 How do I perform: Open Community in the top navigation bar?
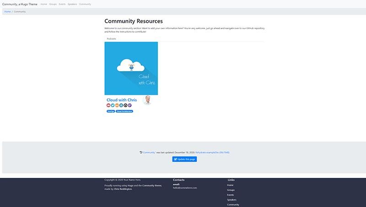85,4
